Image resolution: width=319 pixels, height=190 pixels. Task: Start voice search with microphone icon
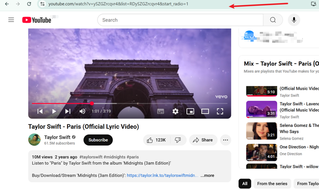click(294, 20)
